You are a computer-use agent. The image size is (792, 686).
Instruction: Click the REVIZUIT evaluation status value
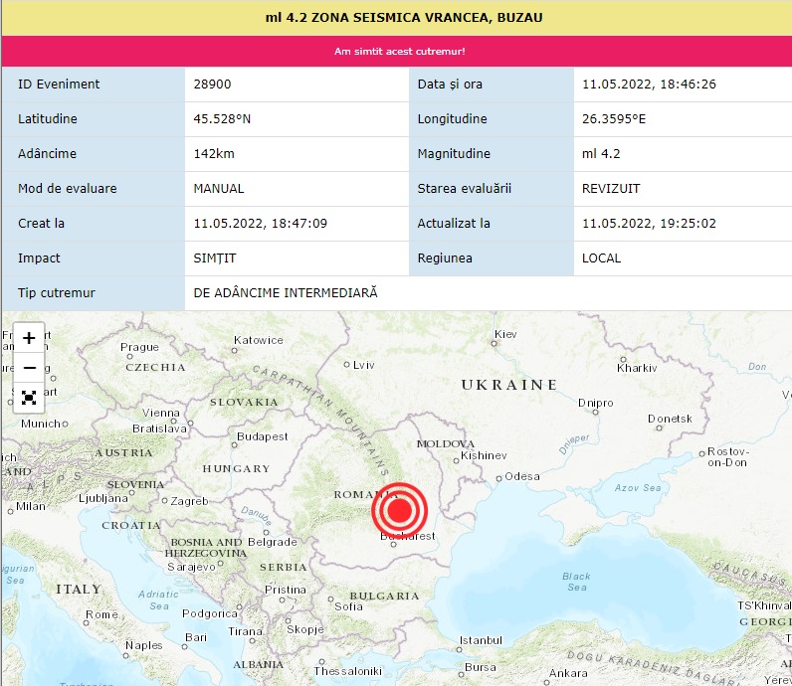pyautogui.click(x=611, y=188)
